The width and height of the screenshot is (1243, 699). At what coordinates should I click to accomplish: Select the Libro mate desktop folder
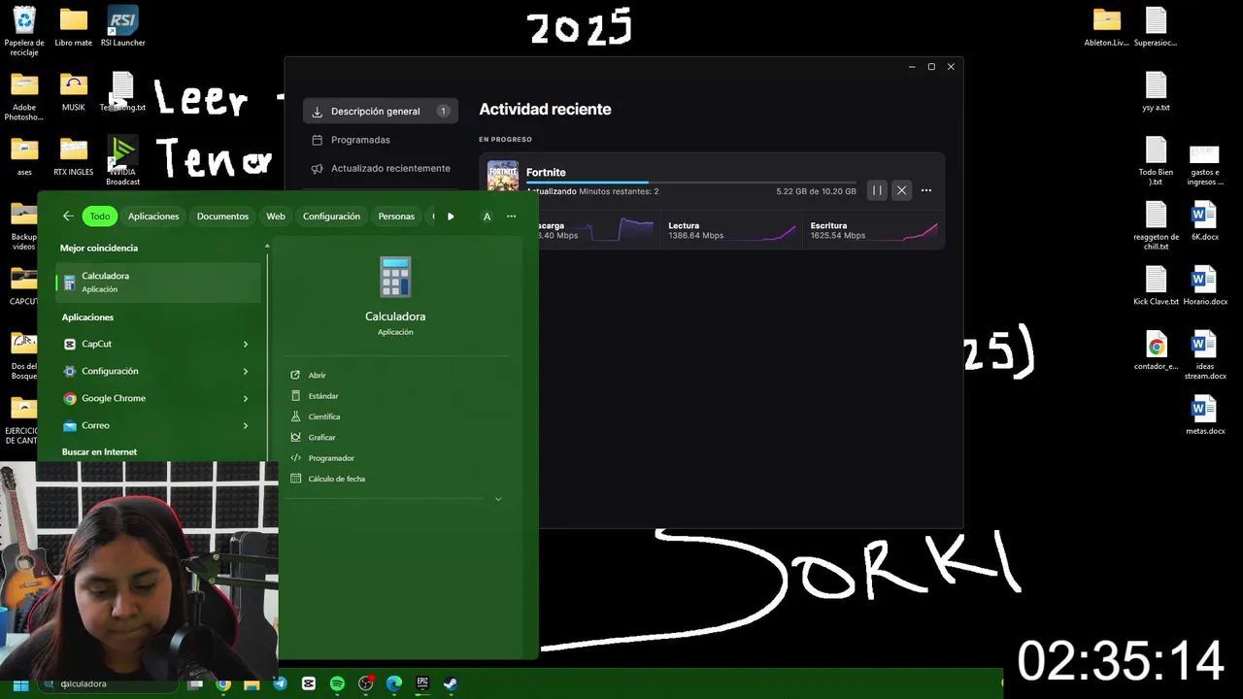[x=74, y=27]
